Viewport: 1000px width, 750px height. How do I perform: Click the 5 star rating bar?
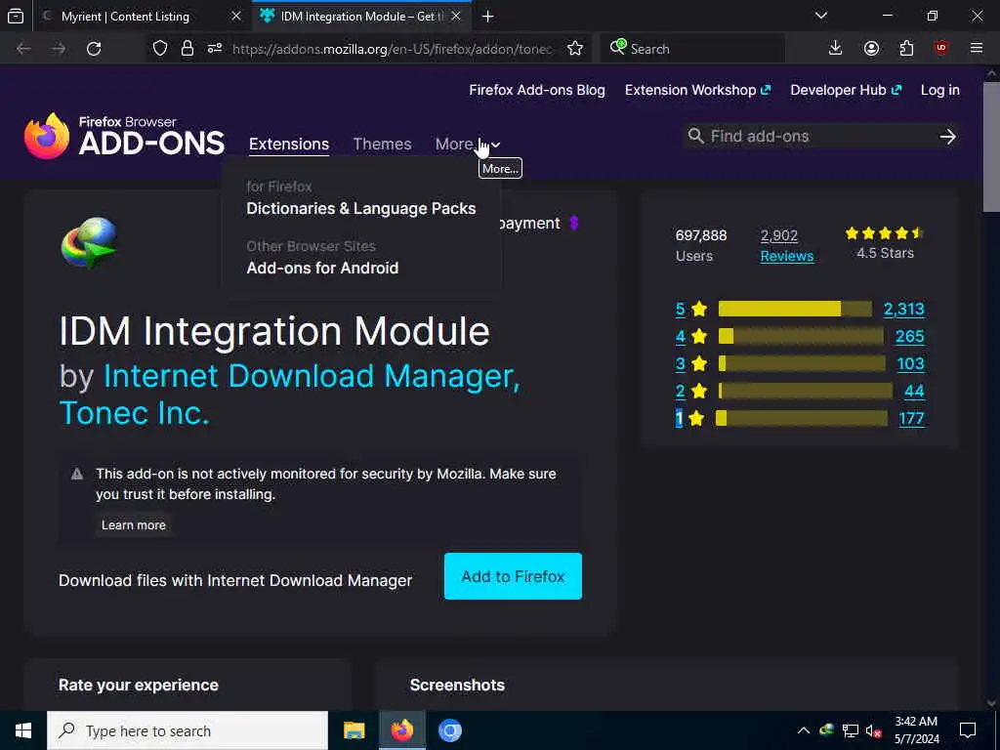click(795, 309)
